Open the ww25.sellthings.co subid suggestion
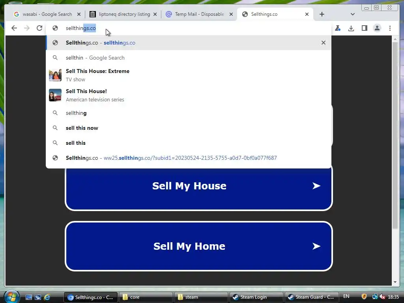 pyautogui.click(x=188, y=158)
